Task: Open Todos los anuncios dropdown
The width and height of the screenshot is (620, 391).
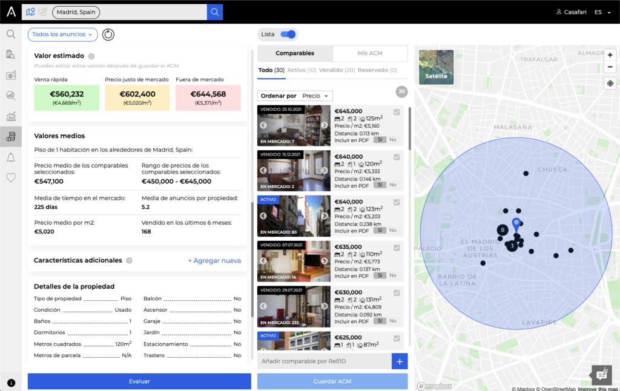Action: coord(62,34)
